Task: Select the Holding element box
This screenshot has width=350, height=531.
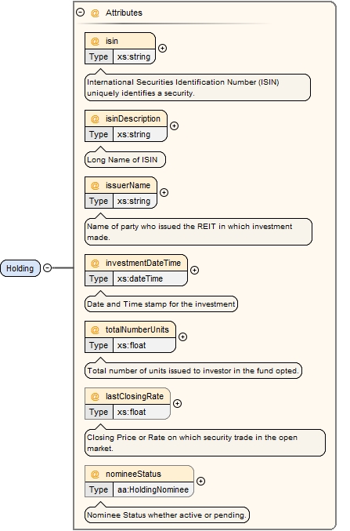Action: tap(20, 268)
